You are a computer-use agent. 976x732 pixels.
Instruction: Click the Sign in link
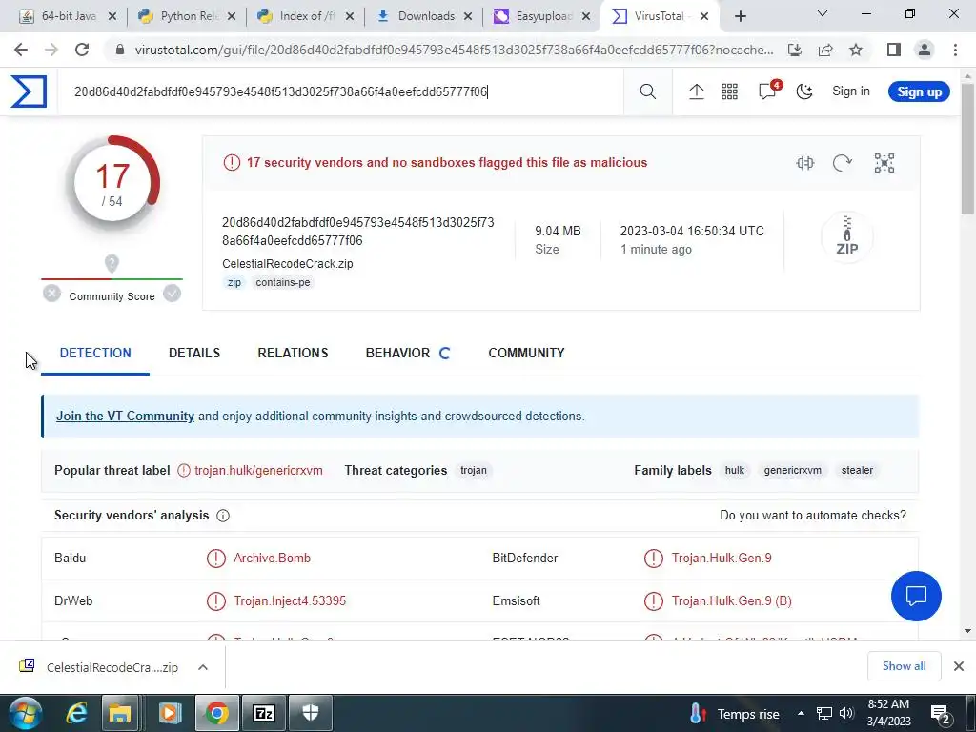click(851, 91)
